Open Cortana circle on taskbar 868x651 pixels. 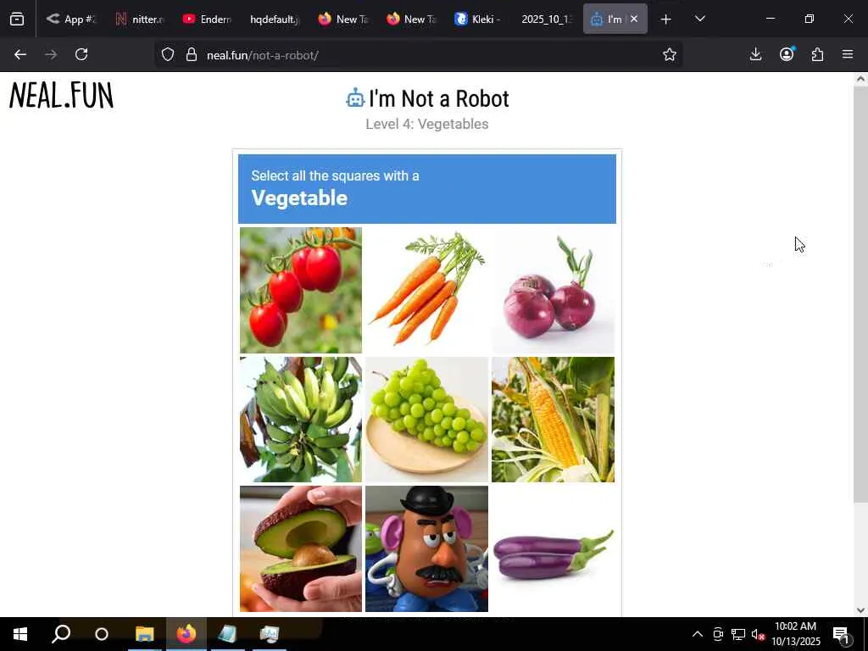tap(102, 634)
